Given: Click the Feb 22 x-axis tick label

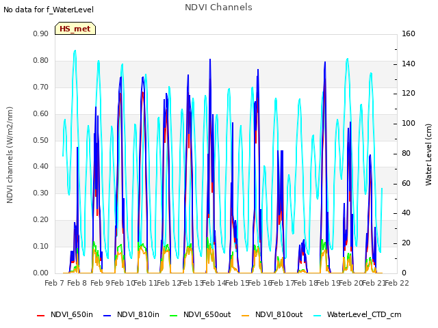Looking at the screenshot, I should pos(397,283).
